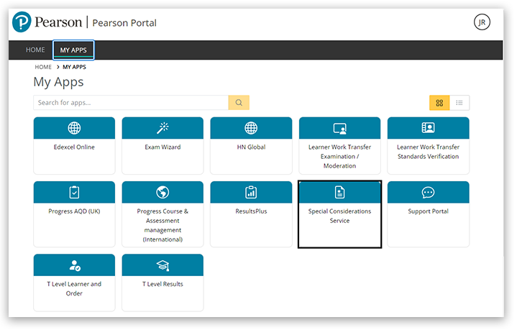Switch to grid view layout
Viewport: 517px width, 330px height.
[439, 103]
